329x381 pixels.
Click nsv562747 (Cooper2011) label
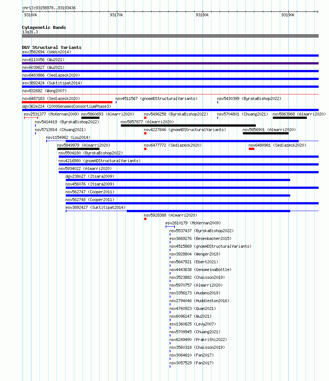pos(90,192)
